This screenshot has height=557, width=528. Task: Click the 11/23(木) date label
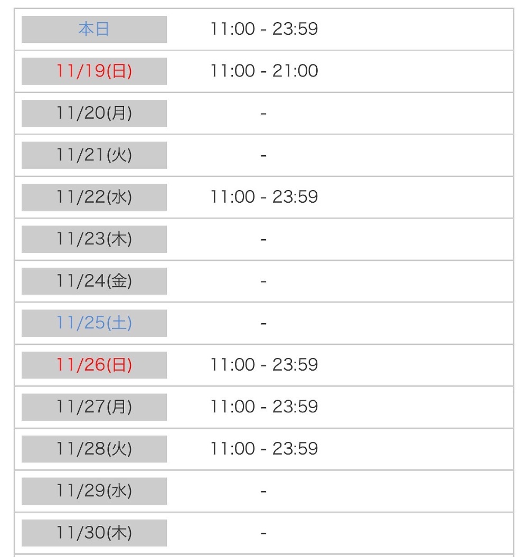tap(94, 239)
